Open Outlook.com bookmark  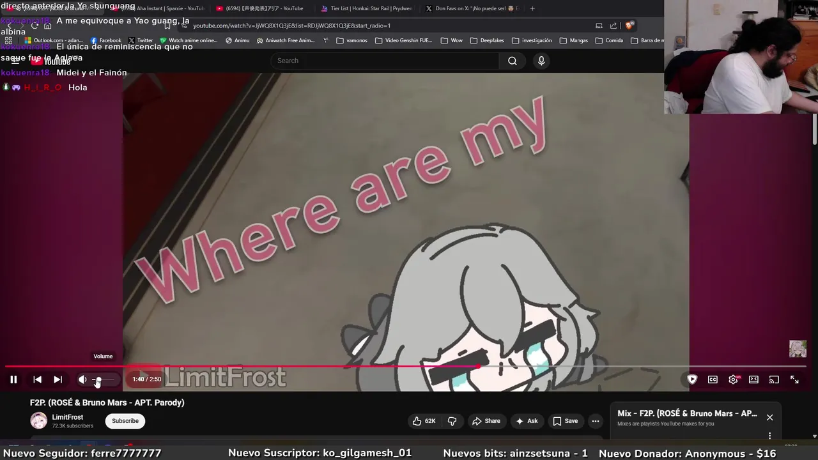tap(53, 40)
